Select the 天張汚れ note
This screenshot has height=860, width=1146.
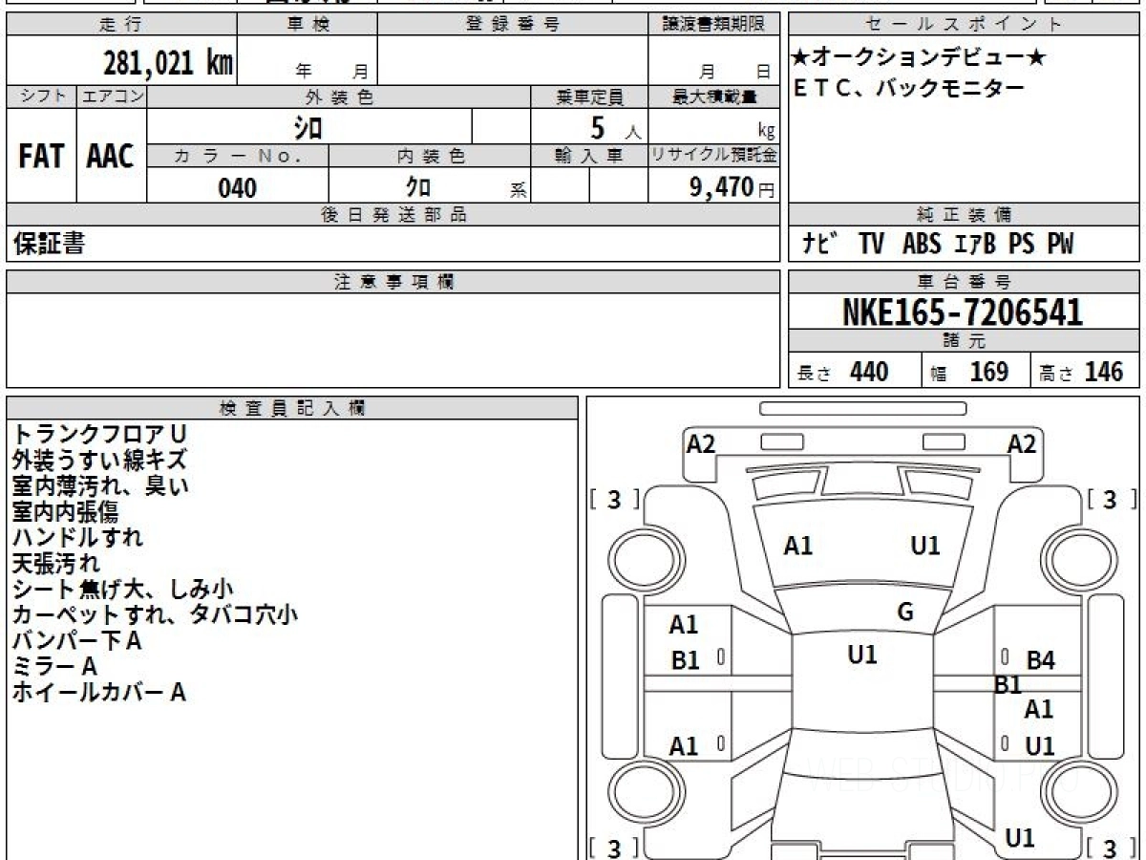click(x=55, y=563)
